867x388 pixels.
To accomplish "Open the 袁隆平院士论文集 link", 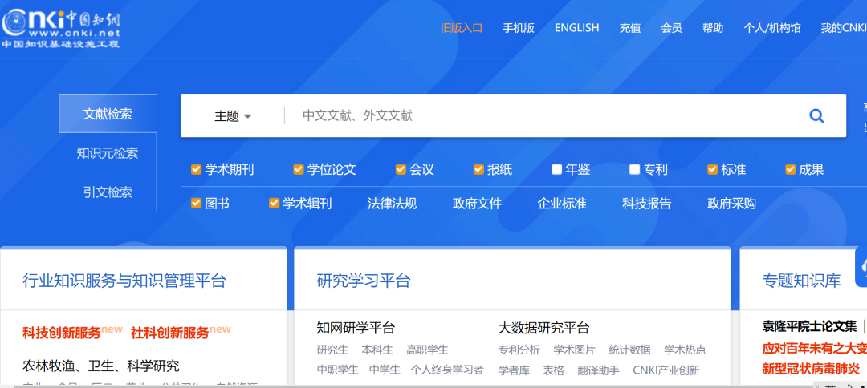I will pyautogui.click(x=809, y=327).
